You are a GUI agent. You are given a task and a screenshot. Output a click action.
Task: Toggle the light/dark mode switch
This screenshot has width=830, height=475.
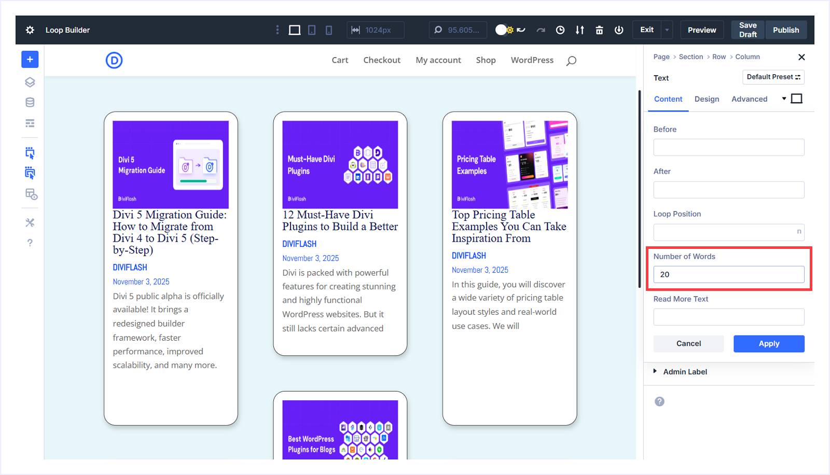click(504, 30)
